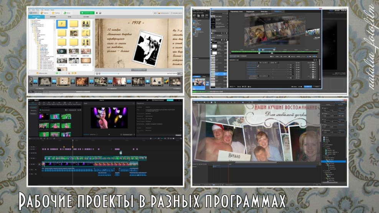
Task: Click the star icon in 1978 window toolbar
Action: coord(53,13)
